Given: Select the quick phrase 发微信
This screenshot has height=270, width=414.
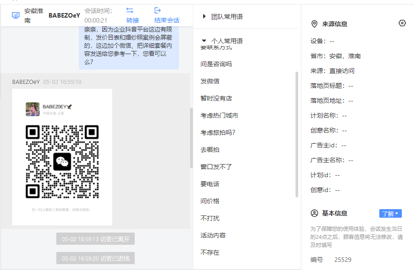Looking at the screenshot, I should (210, 81).
